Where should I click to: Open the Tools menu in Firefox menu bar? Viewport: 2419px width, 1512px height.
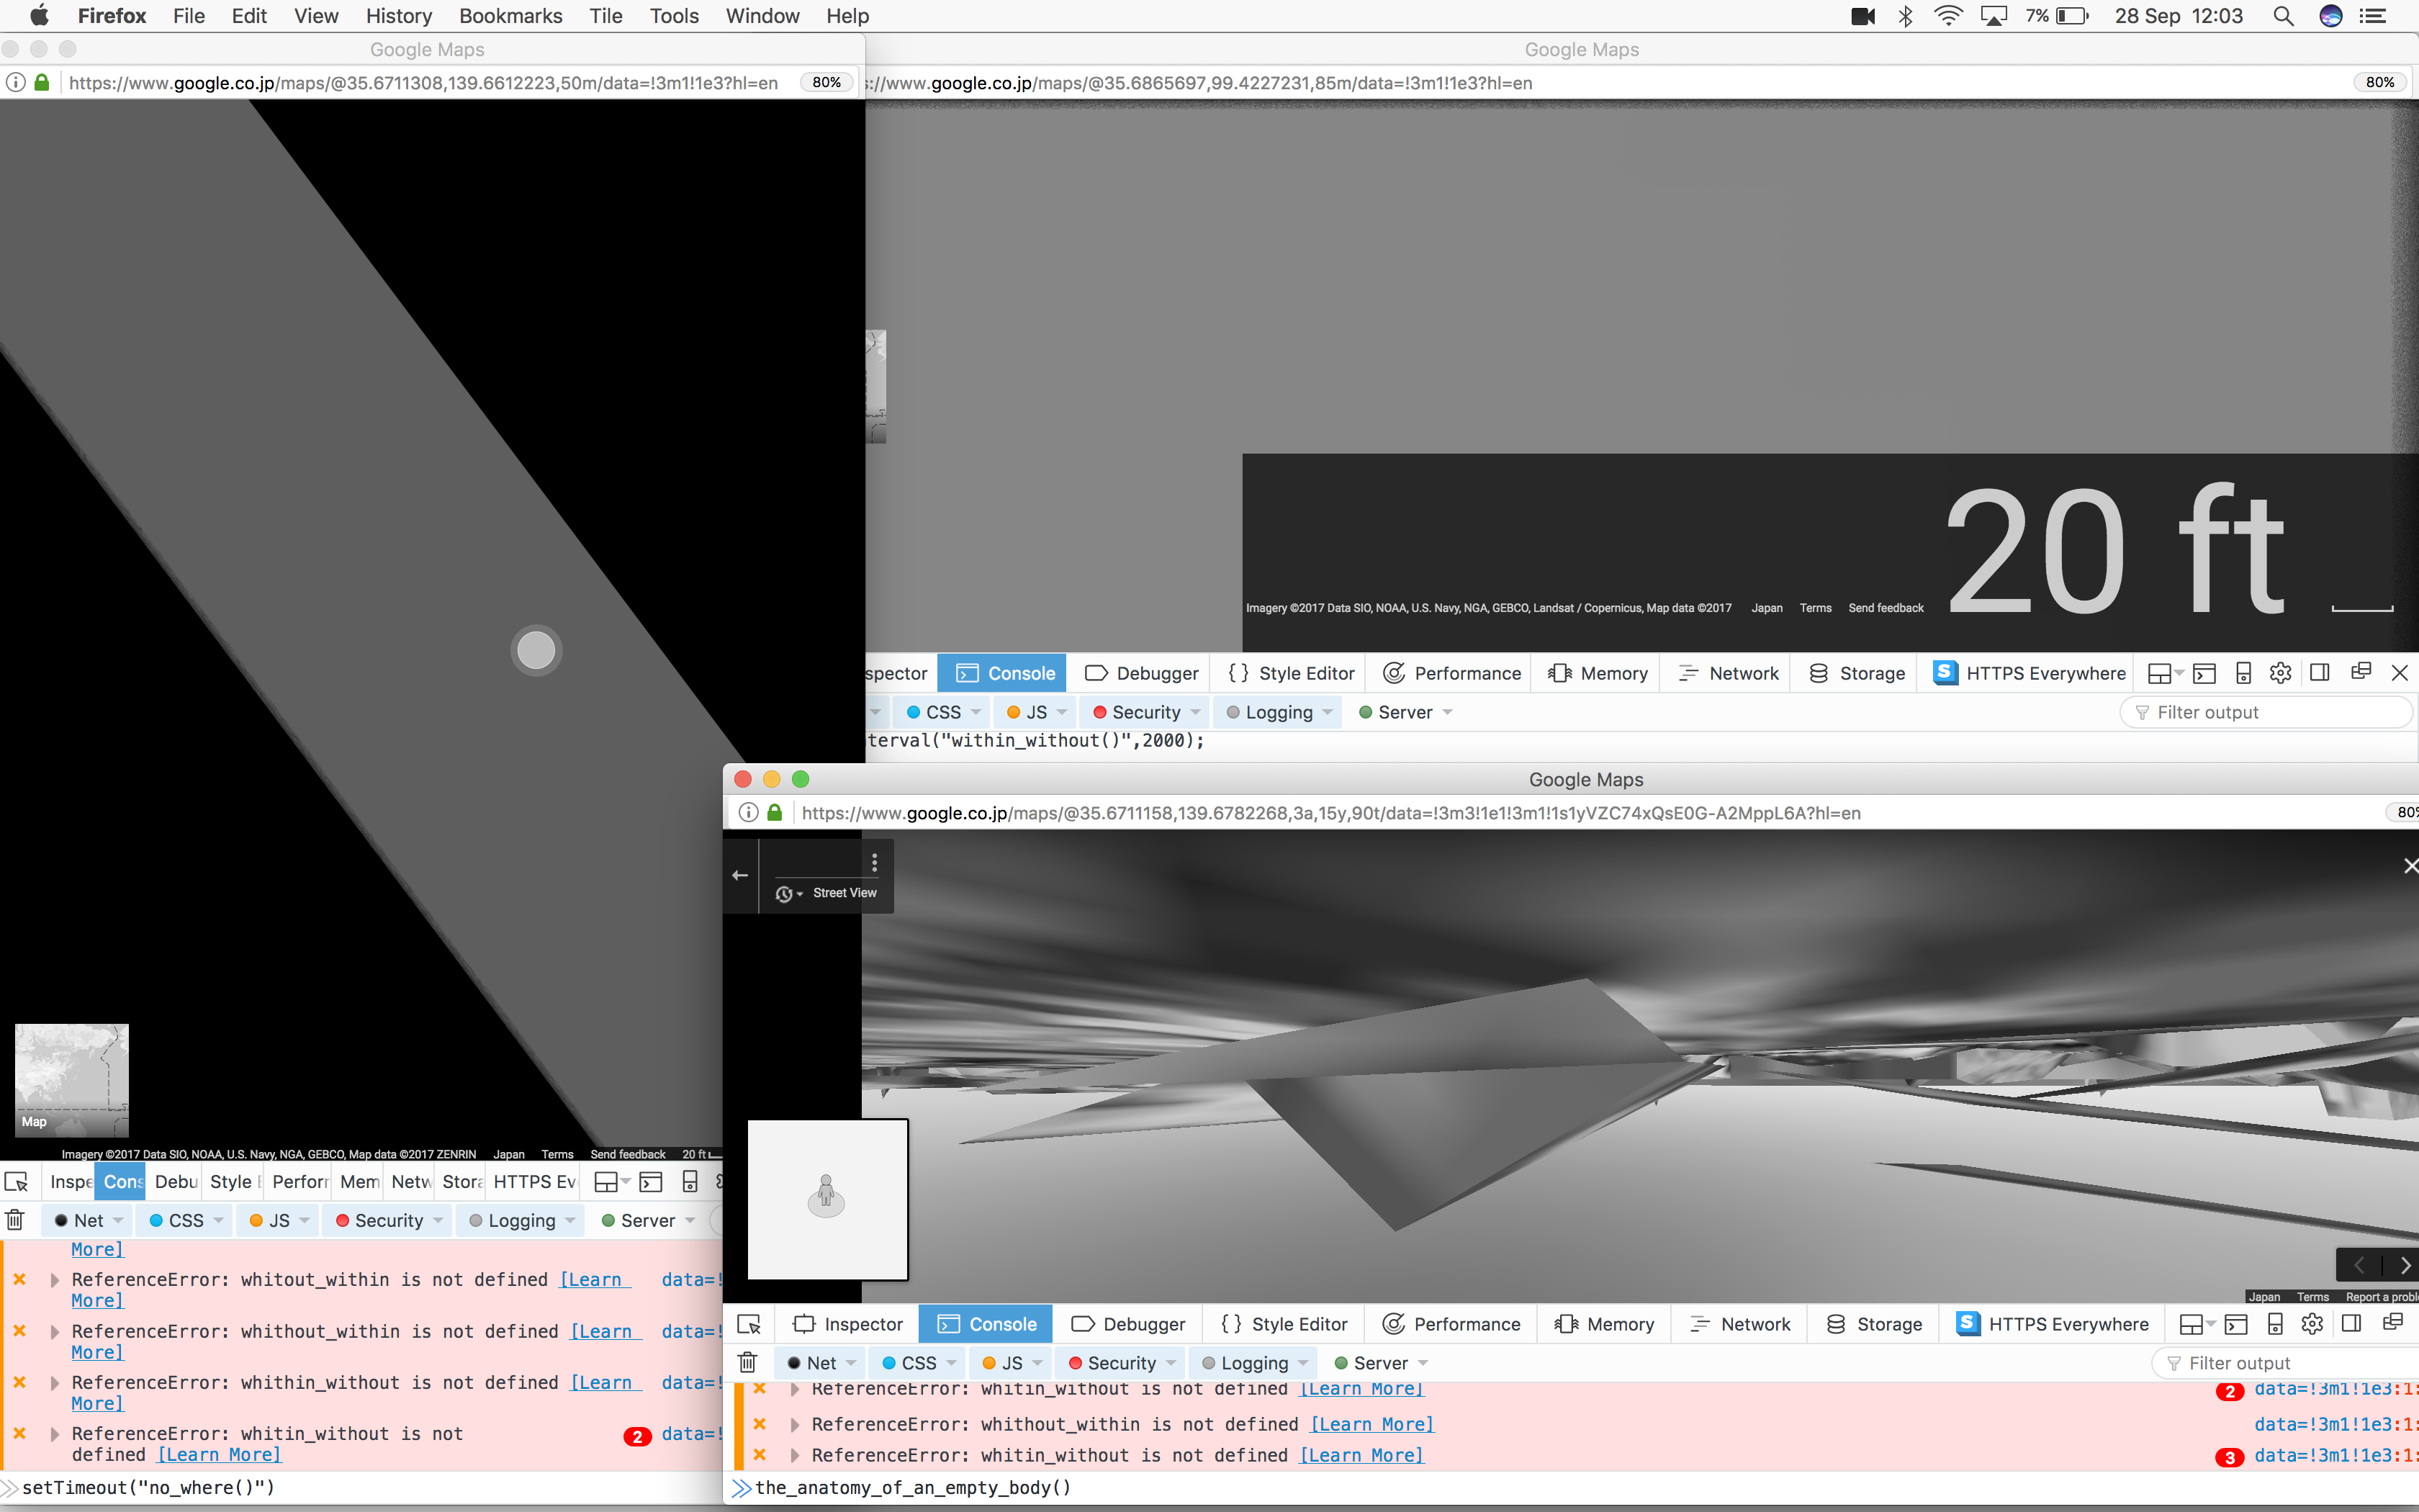pos(674,16)
